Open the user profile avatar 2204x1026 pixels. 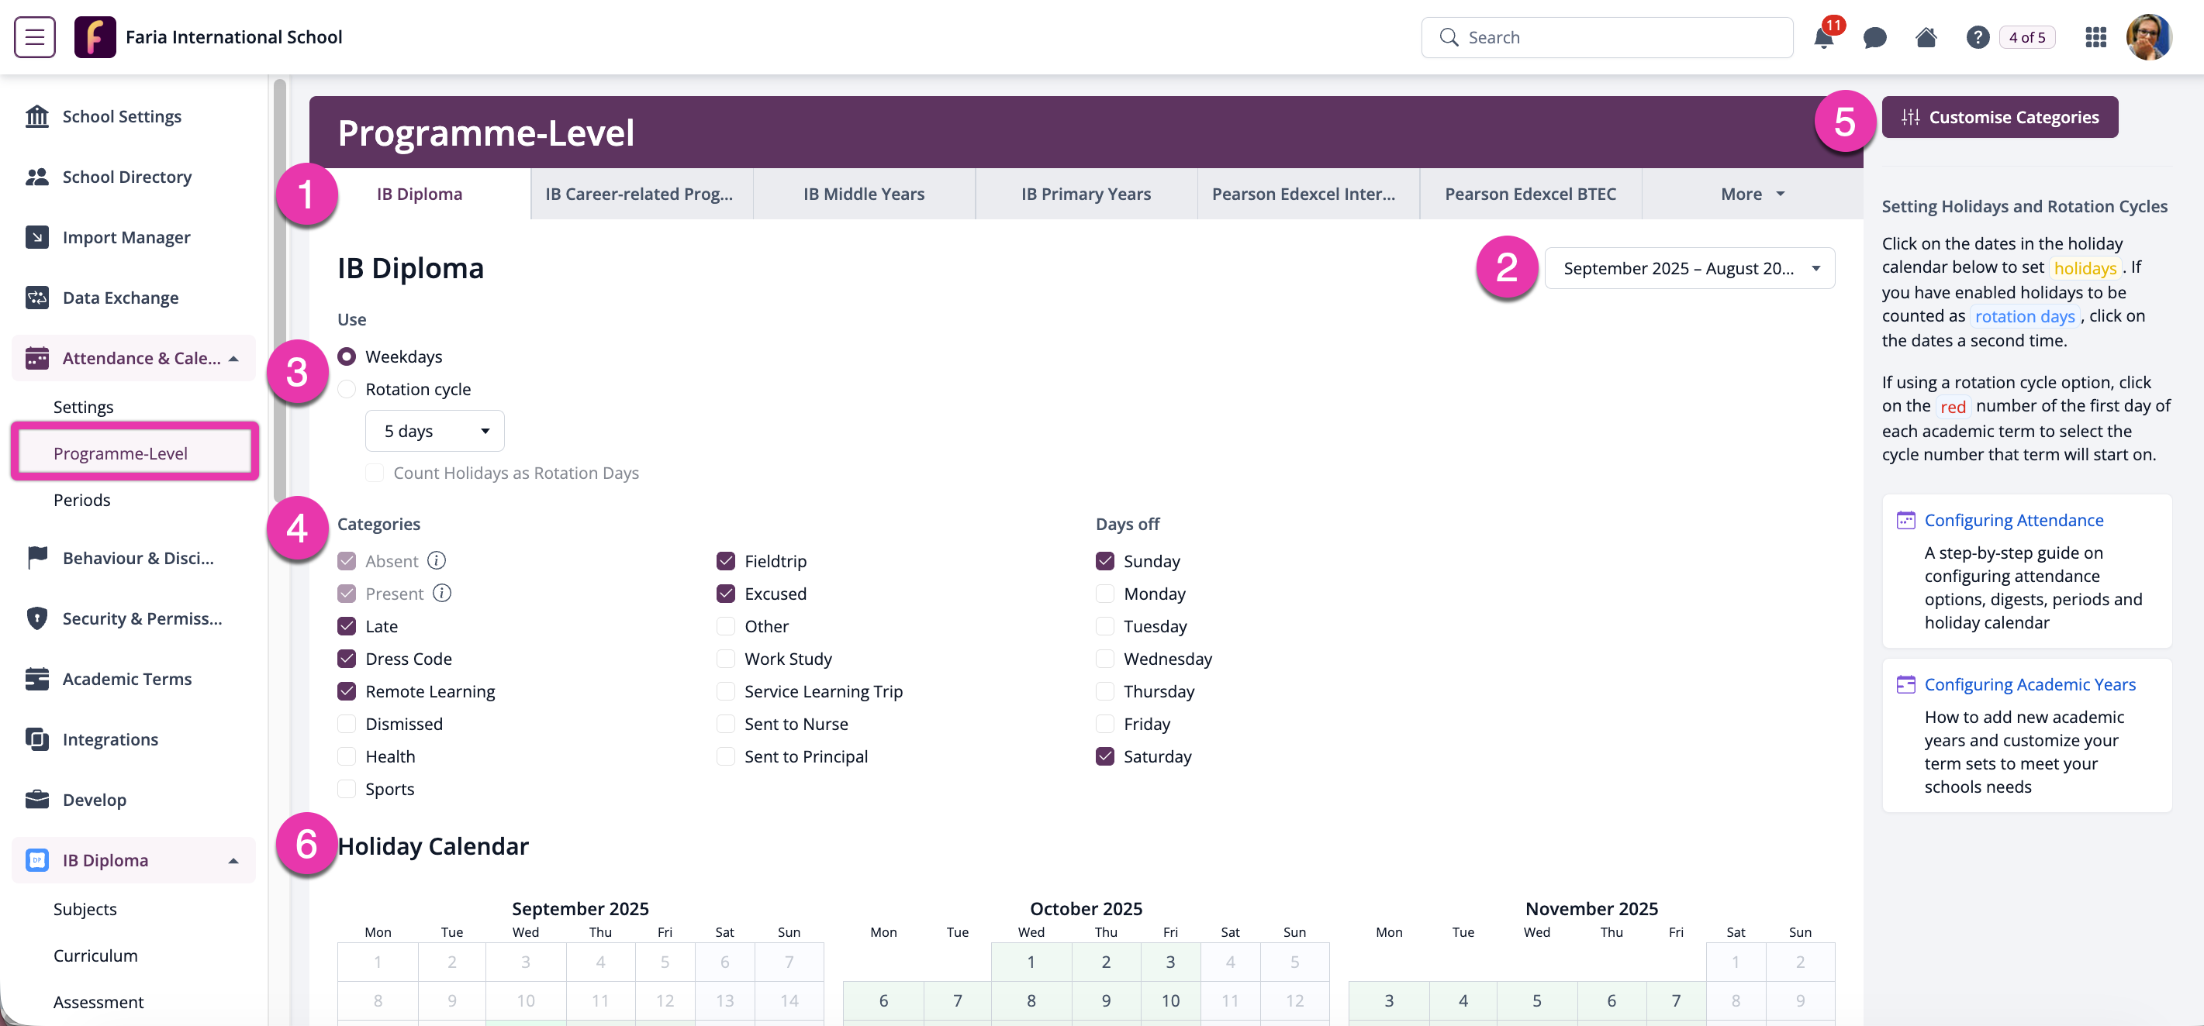pyautogui.click(x=2148, y=36)
